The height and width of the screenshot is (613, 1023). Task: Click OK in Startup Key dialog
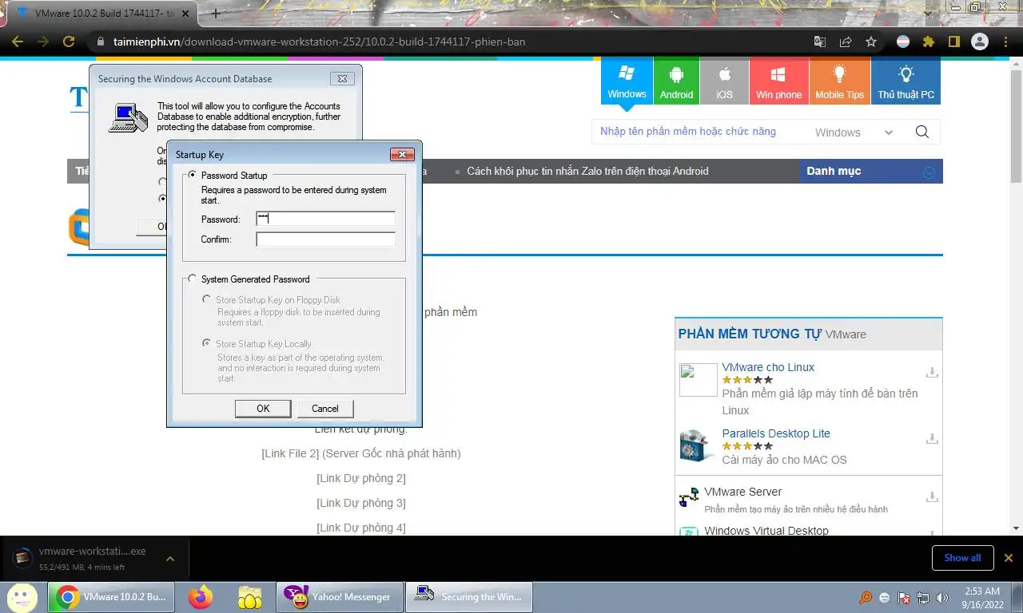[x=263, y=408]
